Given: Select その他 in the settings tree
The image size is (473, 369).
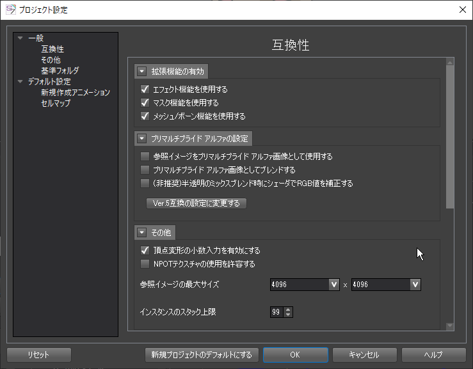Looking at the screenshot, I should [51, 59].
